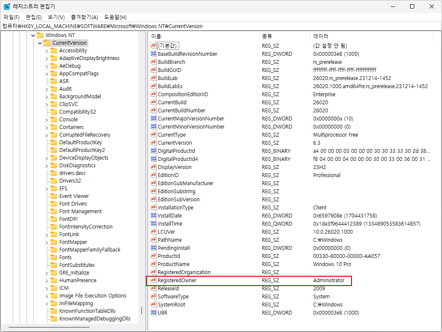This screenshot has height=332, width=442.
Task: Open the 즐겨찾기(A) menu
Action: [84, 17]
